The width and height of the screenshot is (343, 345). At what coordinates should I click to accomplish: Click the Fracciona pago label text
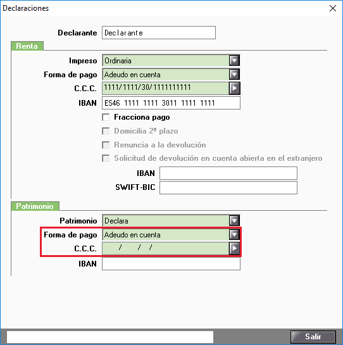142,117
